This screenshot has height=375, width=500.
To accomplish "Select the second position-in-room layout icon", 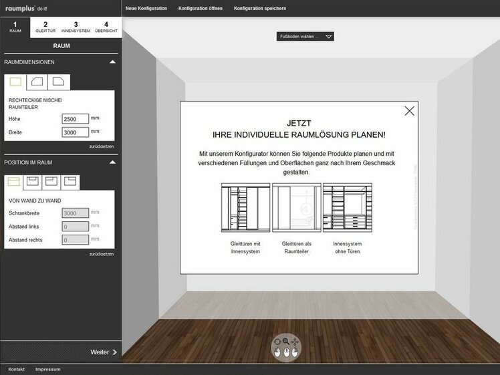I will click(x=32, y=182).
